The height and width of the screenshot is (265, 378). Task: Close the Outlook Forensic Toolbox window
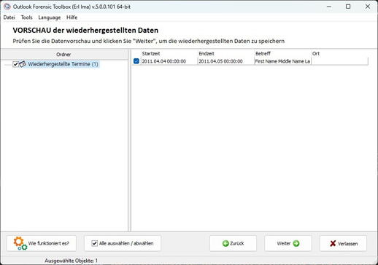pyautogui.click(x=368, y=7)
